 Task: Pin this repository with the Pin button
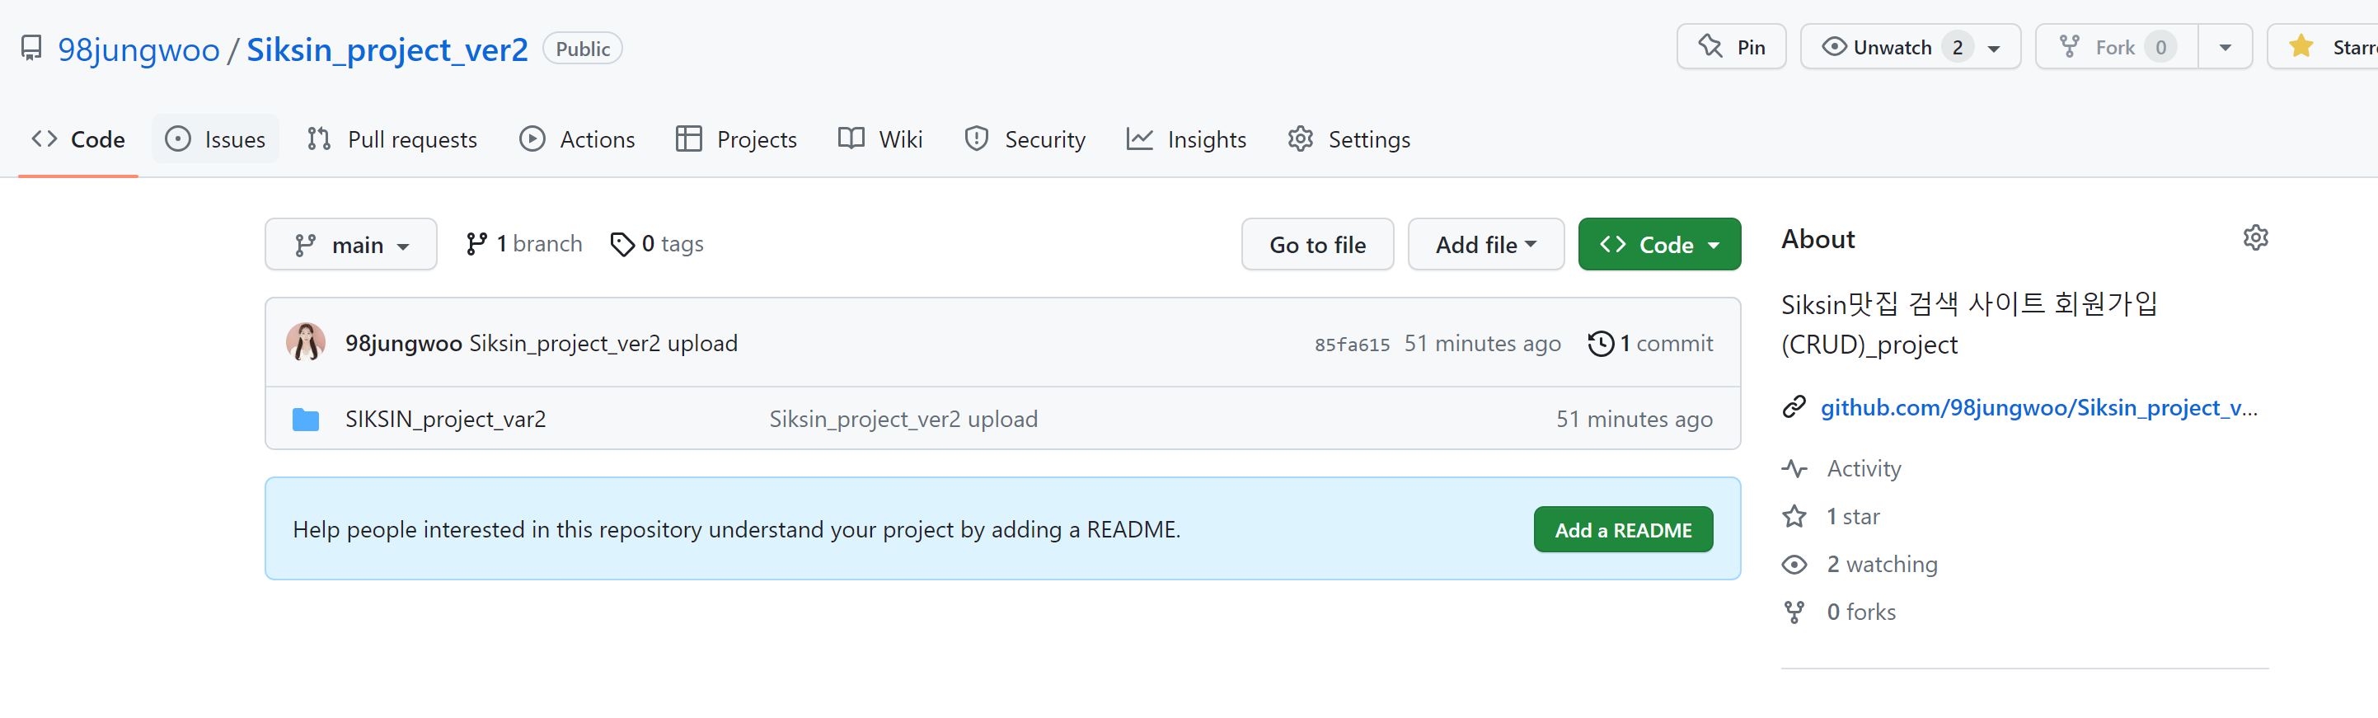coord(1731,47)
